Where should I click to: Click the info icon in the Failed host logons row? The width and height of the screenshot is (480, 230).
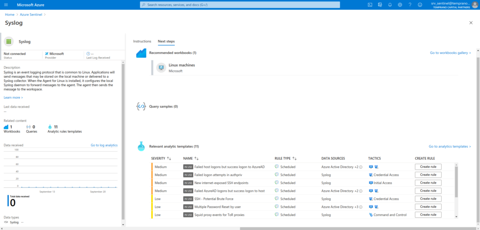pyautogui.click(x=360, y=167)
